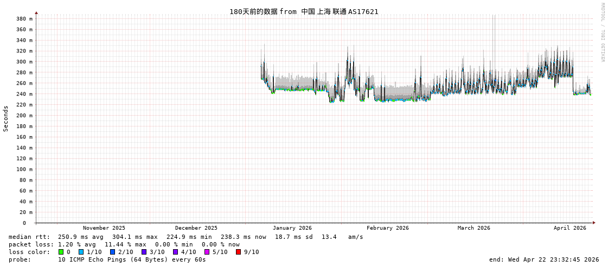Select the magenta 5/10 loss swatch
Image resolution: width=608 pixels, height=267 pixels.
tap(207, 252)
